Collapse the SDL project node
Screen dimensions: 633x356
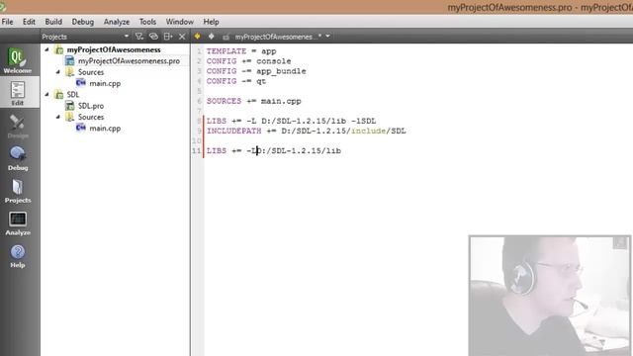click(x=47, y=95)
